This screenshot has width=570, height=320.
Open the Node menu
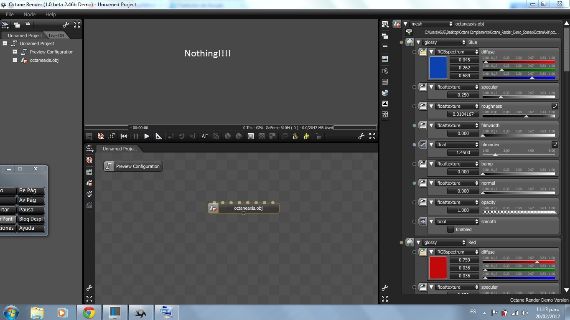(30, 14)
